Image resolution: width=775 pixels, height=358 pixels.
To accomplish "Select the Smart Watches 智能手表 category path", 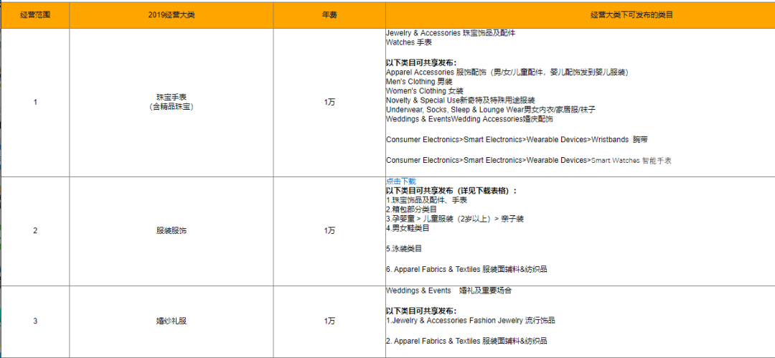I will (528, 161).
